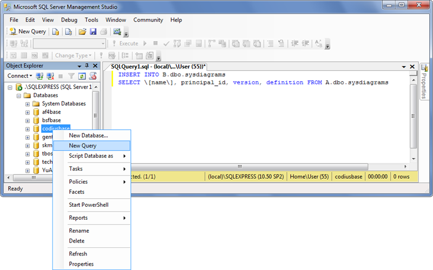
Task: Select Properties at bottom of context menu
Action: point(81,264)
